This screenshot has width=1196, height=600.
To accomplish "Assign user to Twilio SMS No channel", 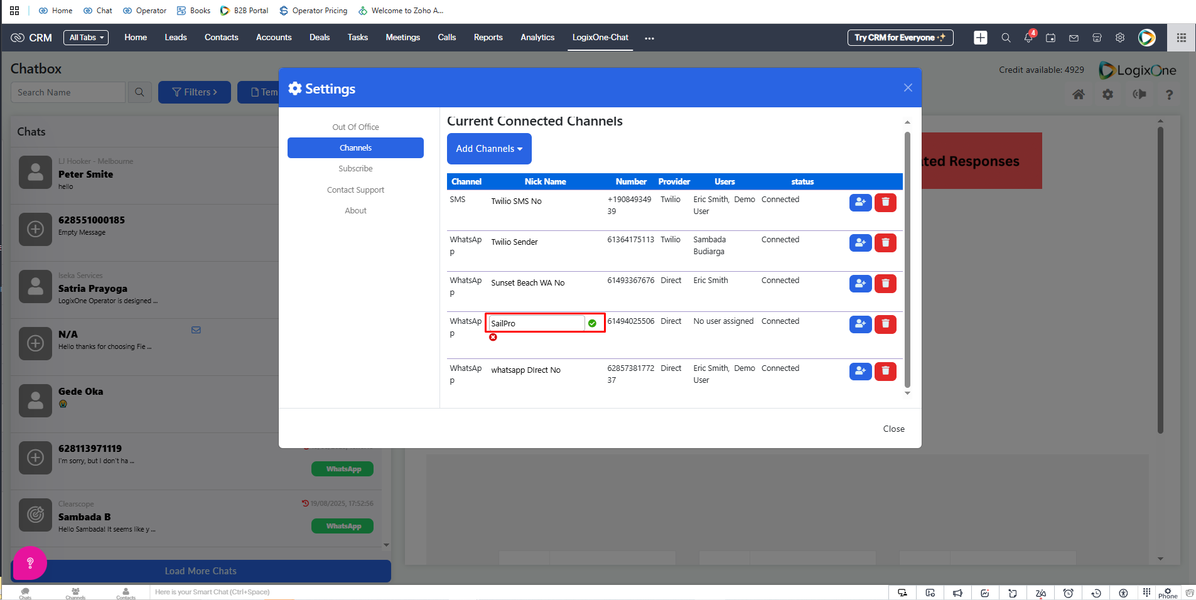I will point(860,202).
